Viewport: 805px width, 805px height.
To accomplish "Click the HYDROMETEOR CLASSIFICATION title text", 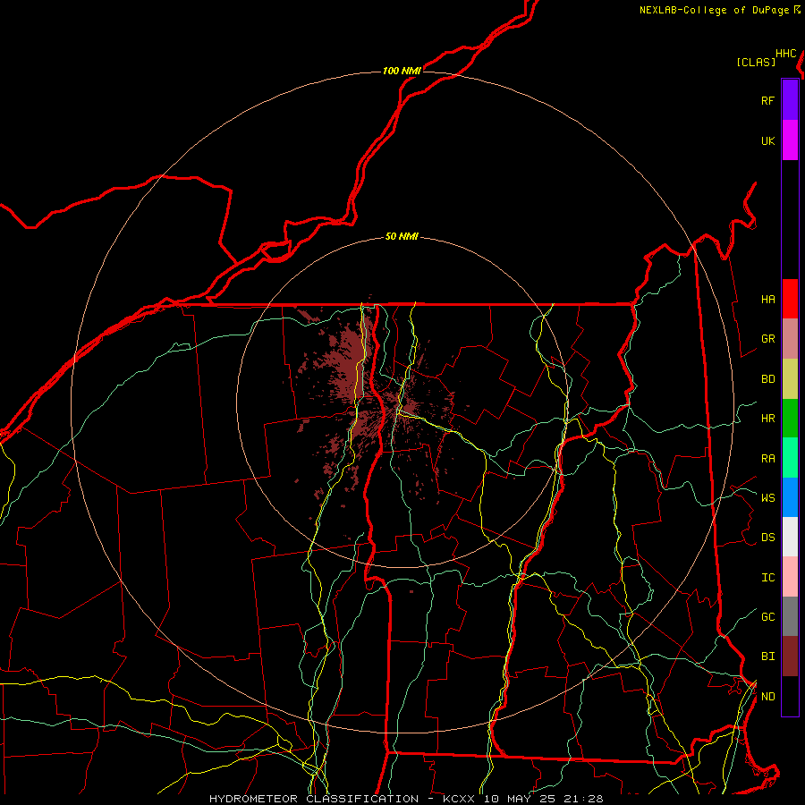I will (x=314, y=799).
